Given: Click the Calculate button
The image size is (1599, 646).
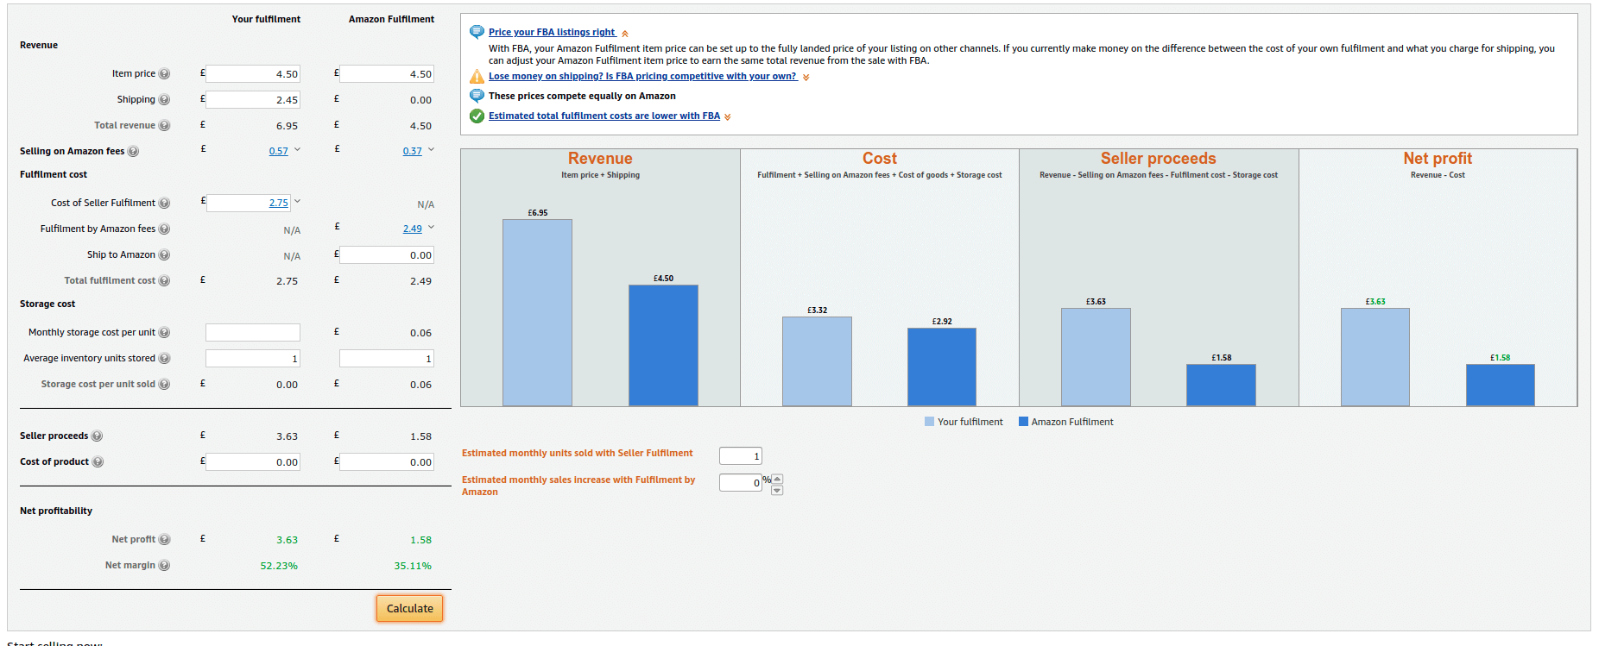Looking at the screenshot, I should [409, 608].
